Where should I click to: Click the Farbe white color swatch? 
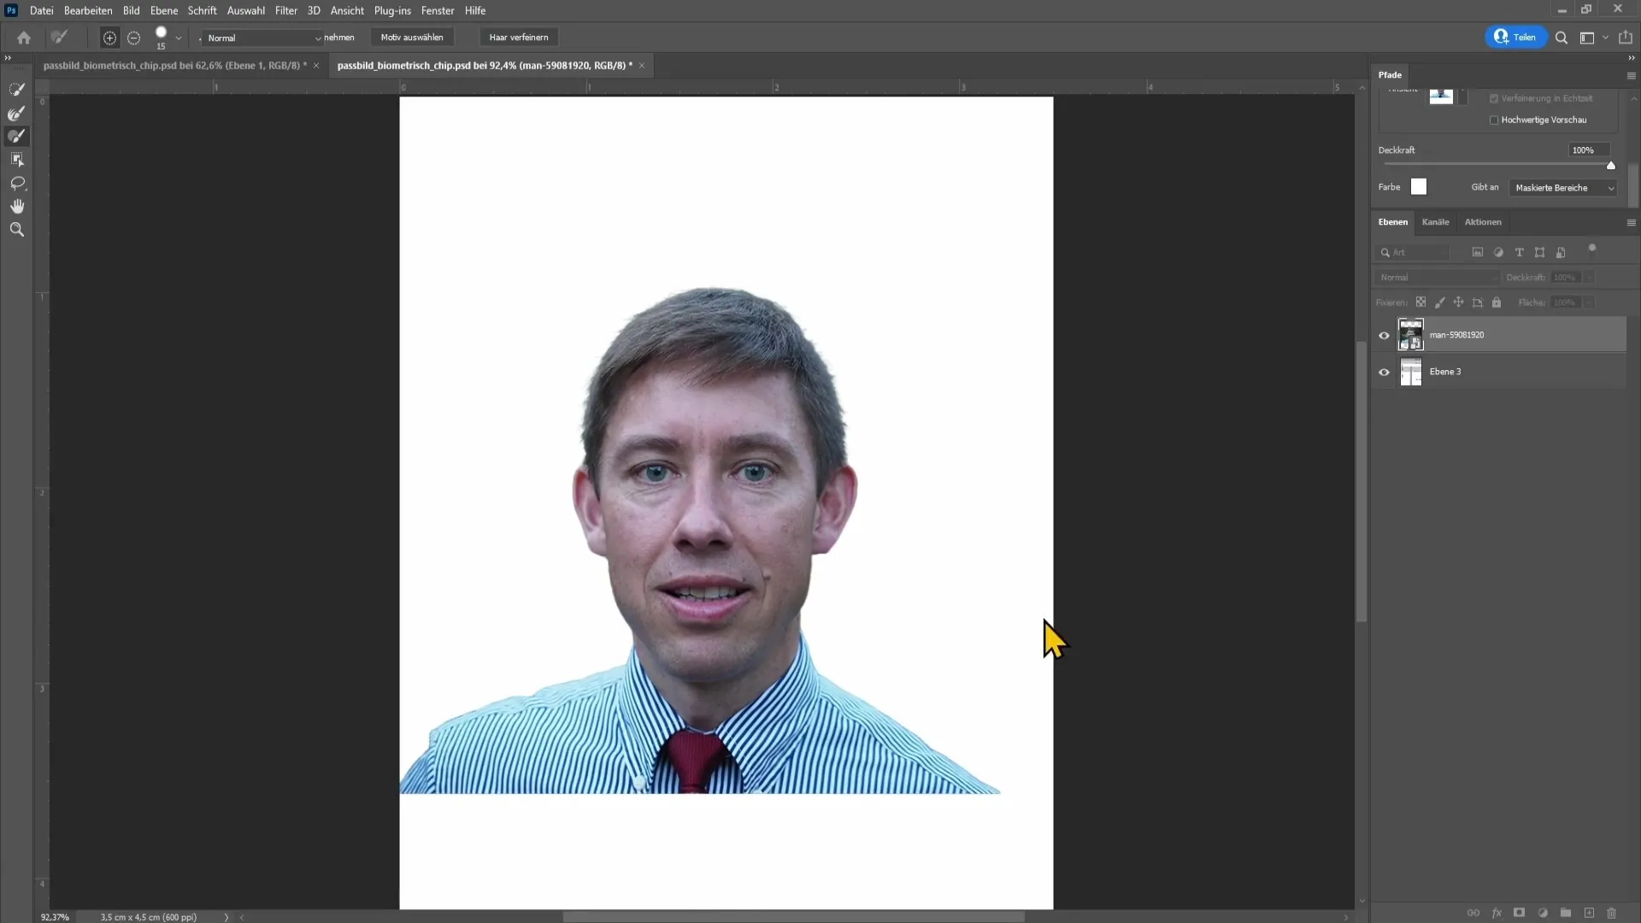[1419, 187]
